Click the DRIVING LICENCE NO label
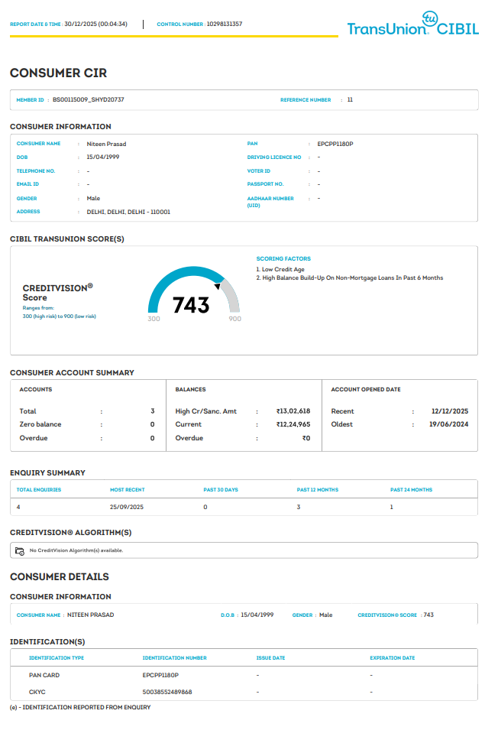485x730 pixels. click(x=274, y=157)
